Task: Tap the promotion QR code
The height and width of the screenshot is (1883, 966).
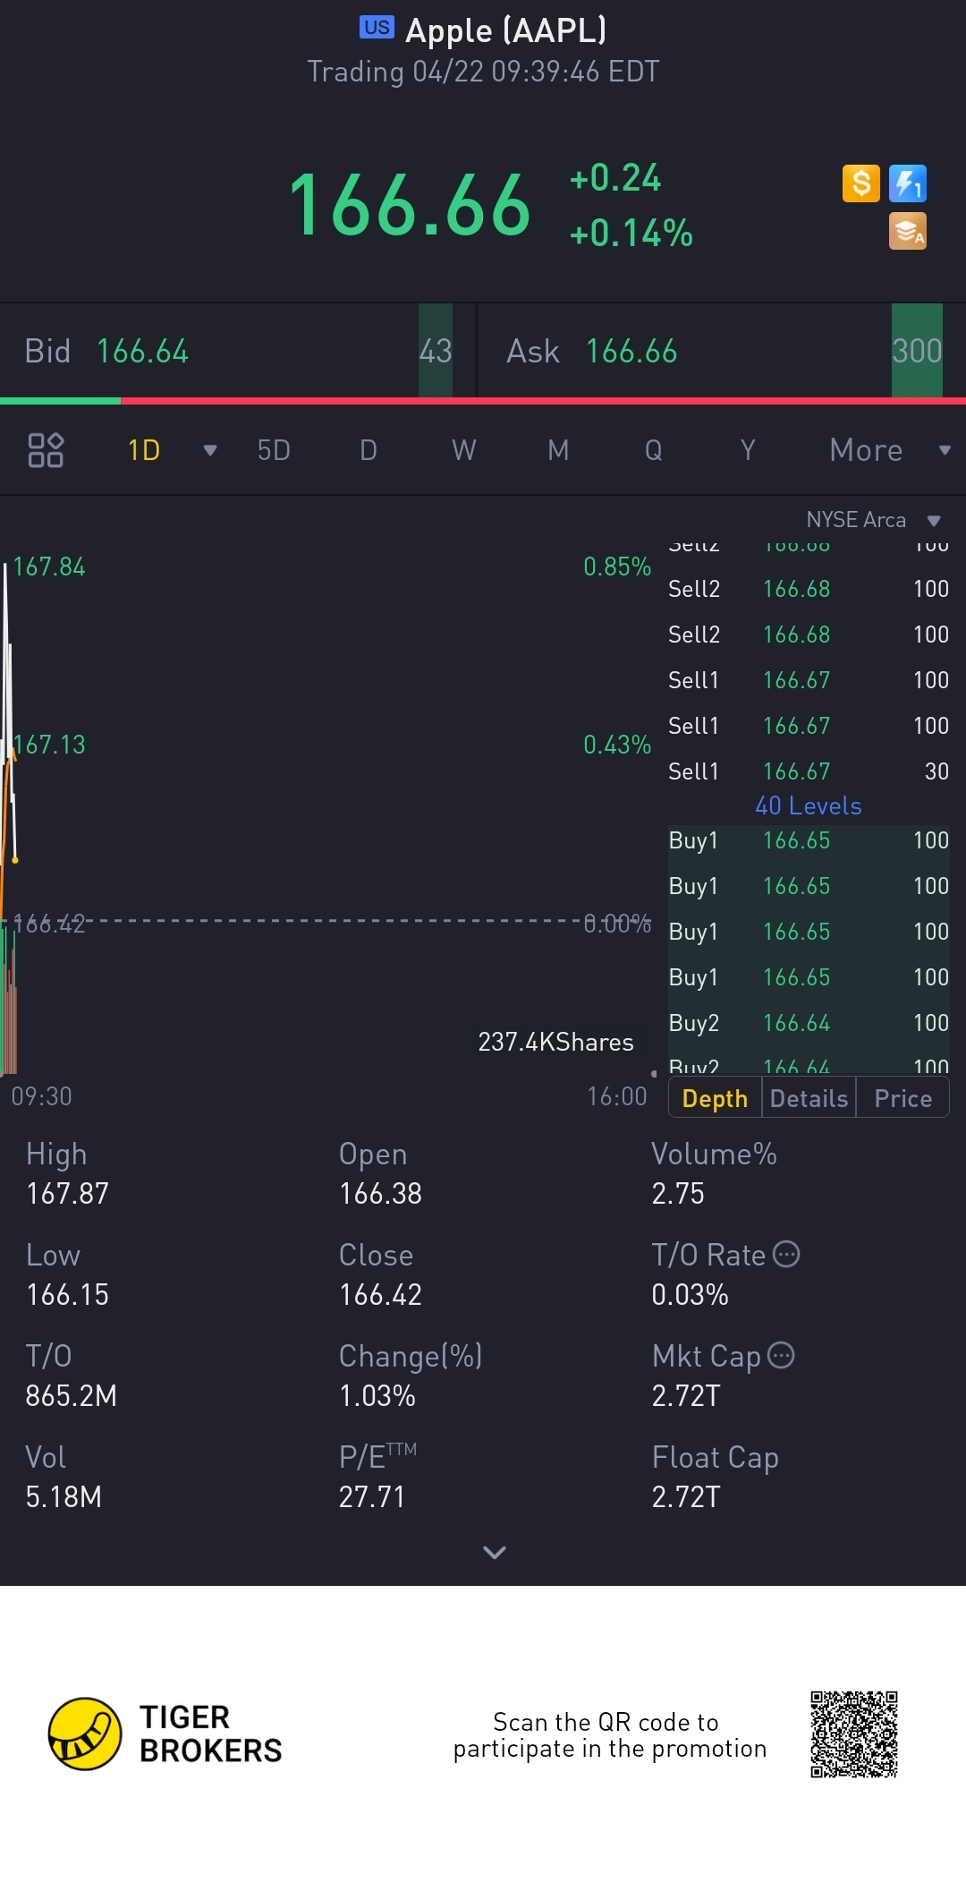Action: [854, 1734]
